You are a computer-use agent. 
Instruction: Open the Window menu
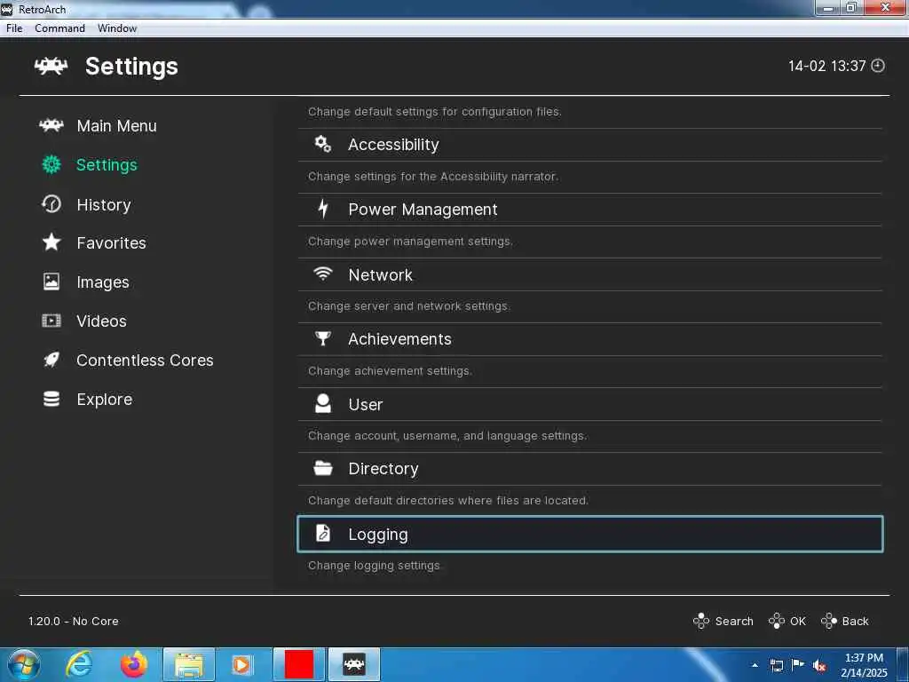pyautogui.click(x=117, y=28)
